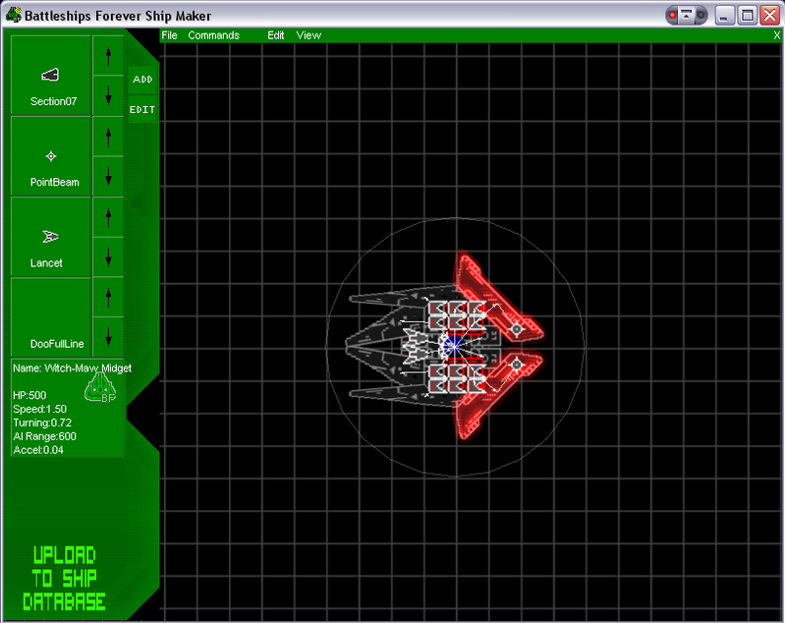Viewport: 785px width, 623px height.
Task: Click the Speed:1.50 stat
Action: tap(39, 409)
